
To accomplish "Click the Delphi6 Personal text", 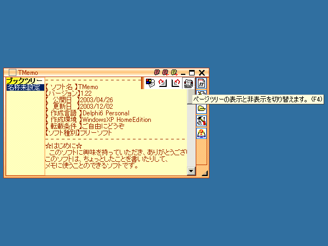I will [106, 113].
